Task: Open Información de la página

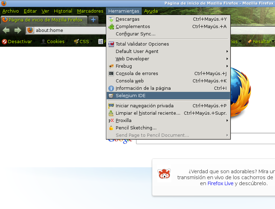Action: click(168, 88)
